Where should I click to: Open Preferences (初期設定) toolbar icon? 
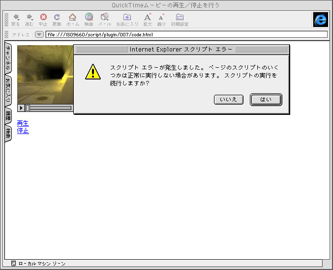pos(180,20)
